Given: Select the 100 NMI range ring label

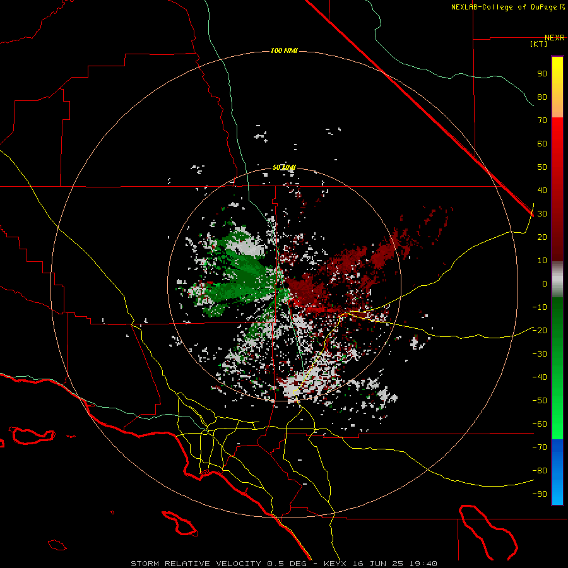Looking at the screenshot, I should (x=284, y=50).
